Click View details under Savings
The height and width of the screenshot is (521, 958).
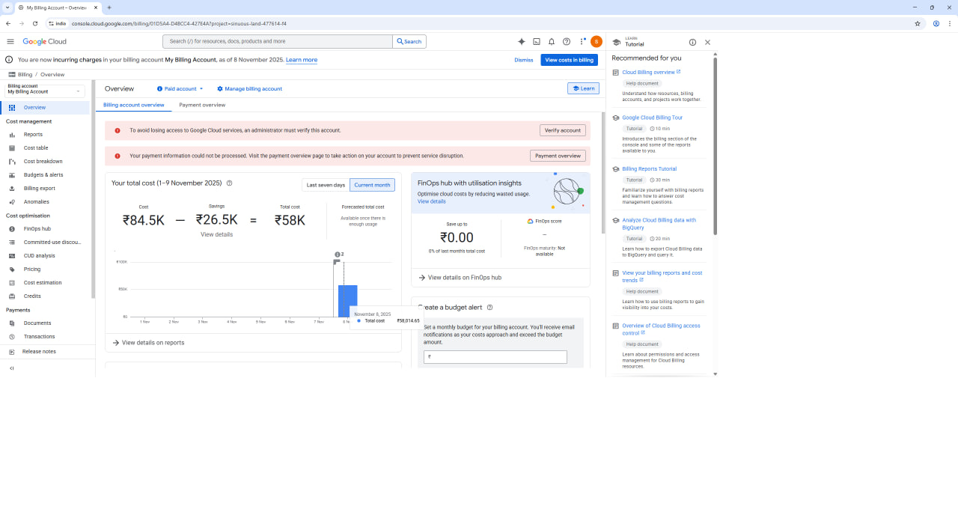216,234
